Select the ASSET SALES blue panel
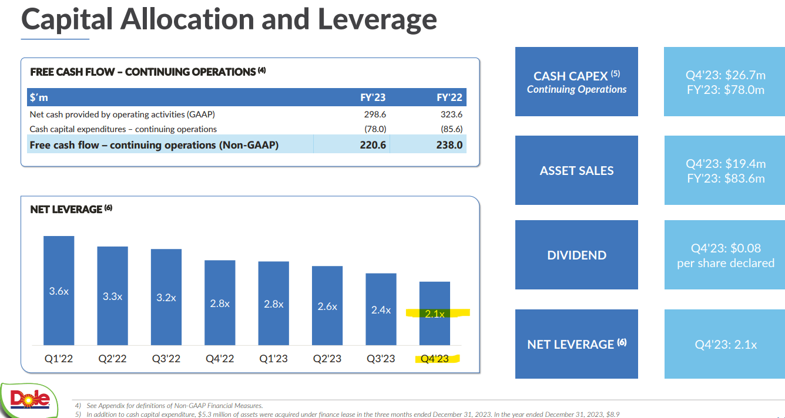 tap(576, 170)
